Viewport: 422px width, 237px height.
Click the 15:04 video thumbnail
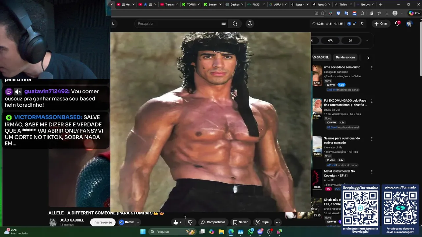click(317, 146)
